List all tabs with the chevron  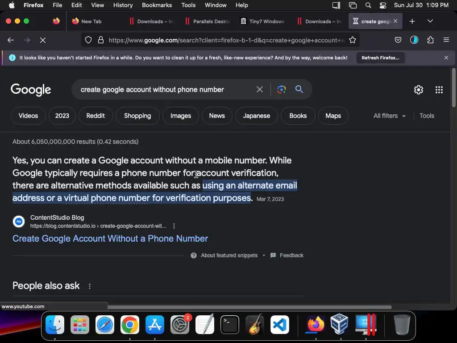click(x=430, y=21)
